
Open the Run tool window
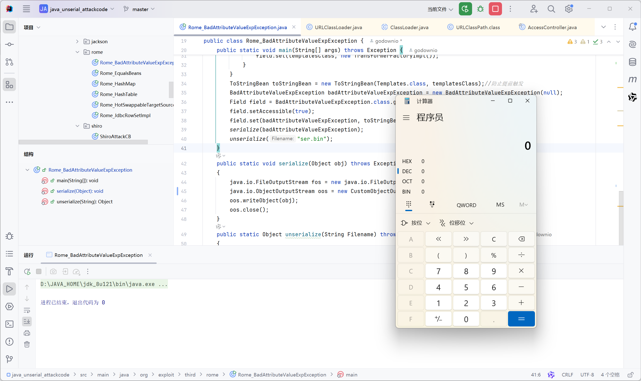tap(9, 289)
